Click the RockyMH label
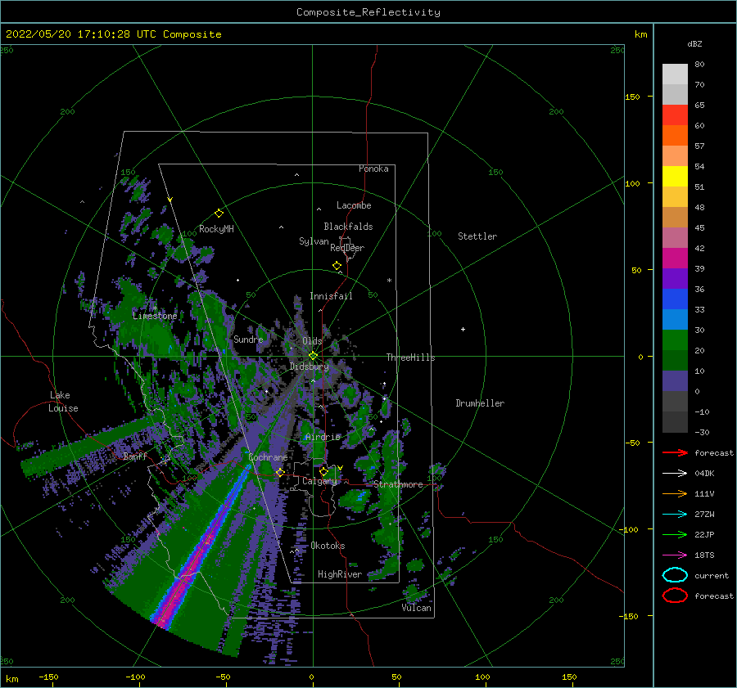Viewport: 737px width, 688px height. (216, 229)
